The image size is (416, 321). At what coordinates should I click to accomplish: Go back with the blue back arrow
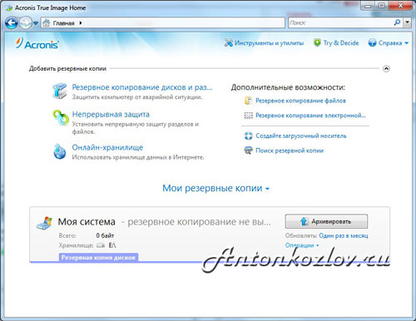pyautogui.click(x=12, y=22)
